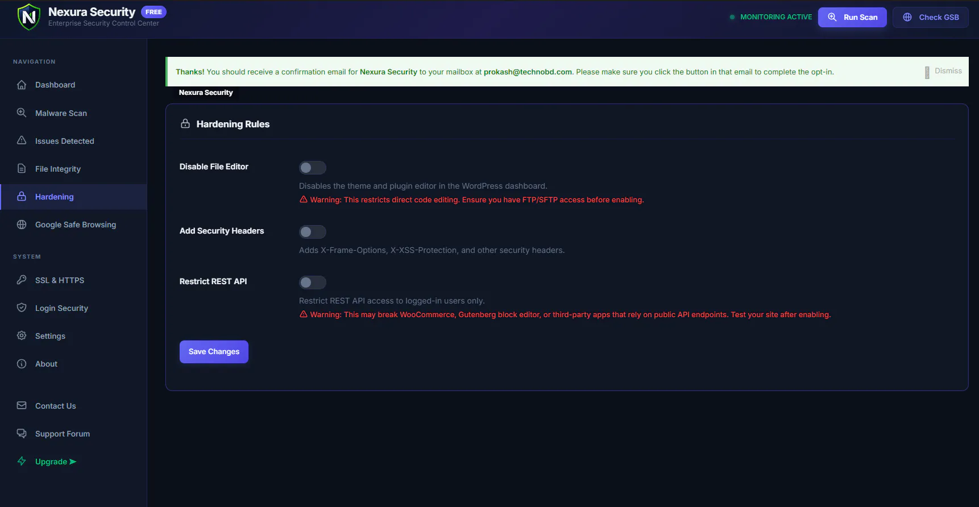Dismiss the confirmation email notice

tap(943, 71)
